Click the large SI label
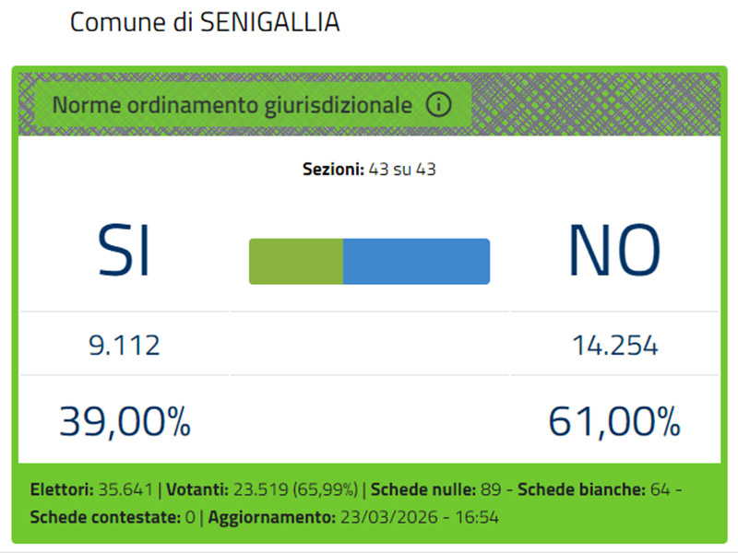 click(125, 251)
